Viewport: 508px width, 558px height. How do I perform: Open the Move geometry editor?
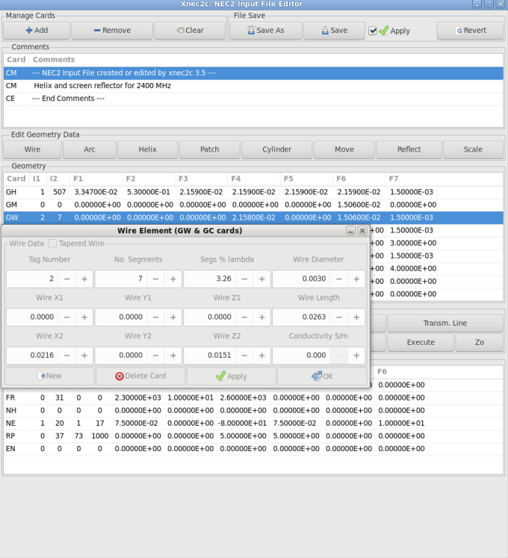point(344,149)
